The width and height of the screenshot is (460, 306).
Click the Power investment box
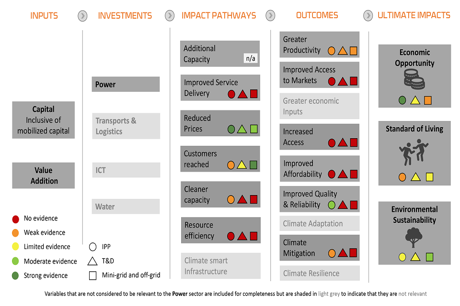coord(126,84)
